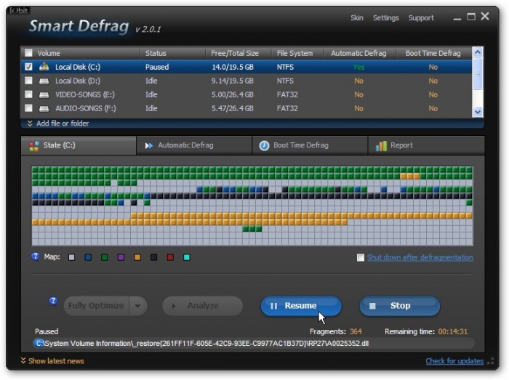Open the Settings menu

coord(385,18)
